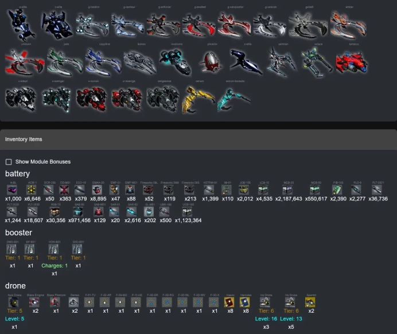Click the drone section heading
Screen dimensions: 397x334
tap(15, 286)
